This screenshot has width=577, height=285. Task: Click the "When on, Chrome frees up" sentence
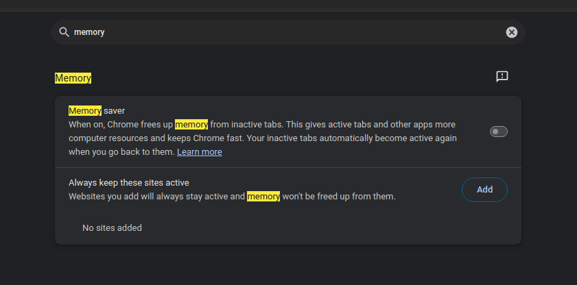coord(176,125)
